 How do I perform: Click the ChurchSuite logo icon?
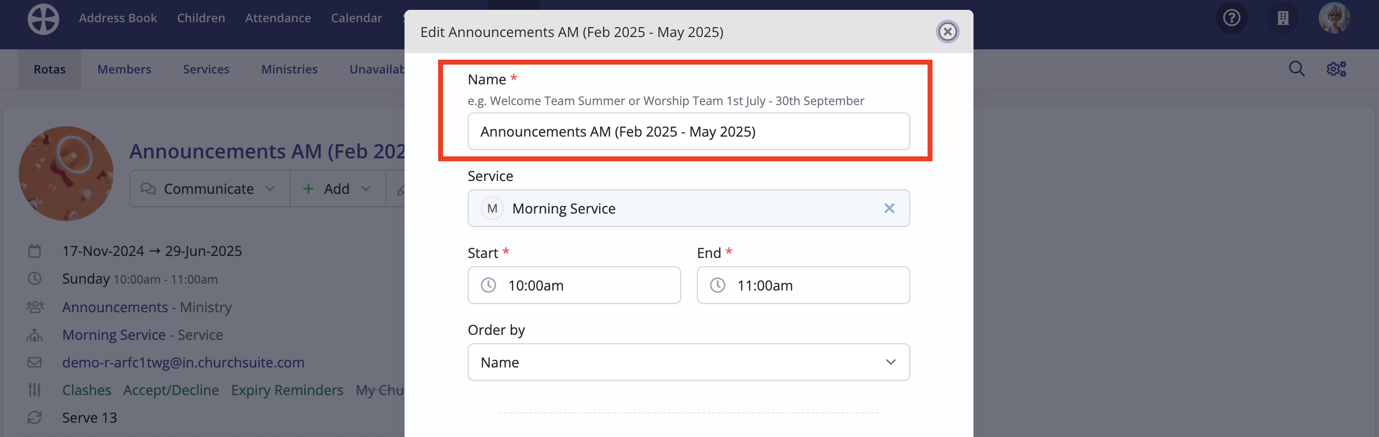[x=43, y=19]
